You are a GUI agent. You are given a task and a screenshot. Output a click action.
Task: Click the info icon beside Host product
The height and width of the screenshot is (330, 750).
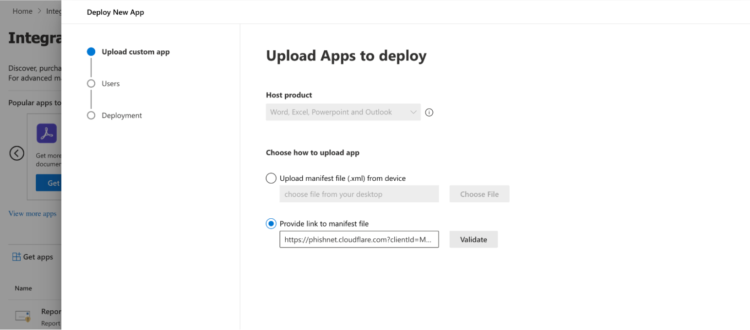click(429, 113)
